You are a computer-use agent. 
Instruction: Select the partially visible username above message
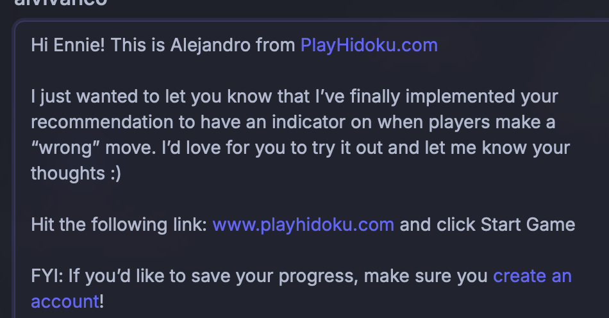click(x=61, y=3)
